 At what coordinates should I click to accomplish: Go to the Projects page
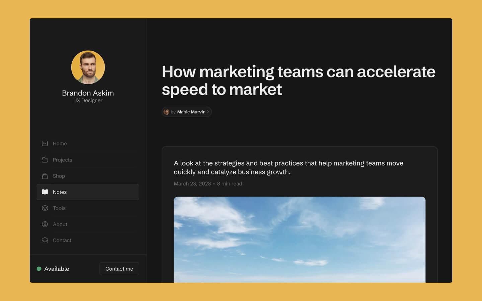click(88, 160)
